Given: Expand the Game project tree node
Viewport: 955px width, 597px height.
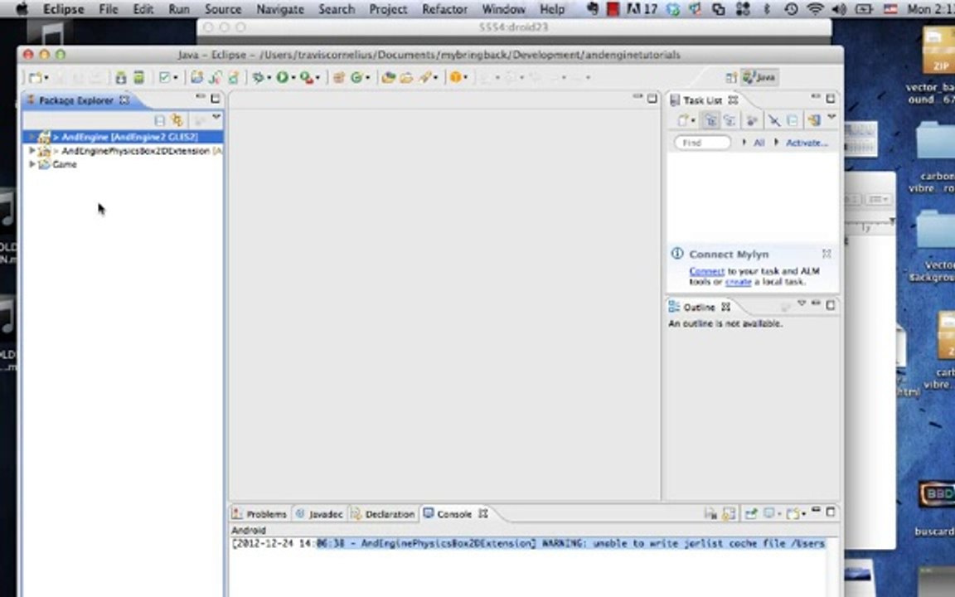Looking at the screenshot, I should [32, 164].
